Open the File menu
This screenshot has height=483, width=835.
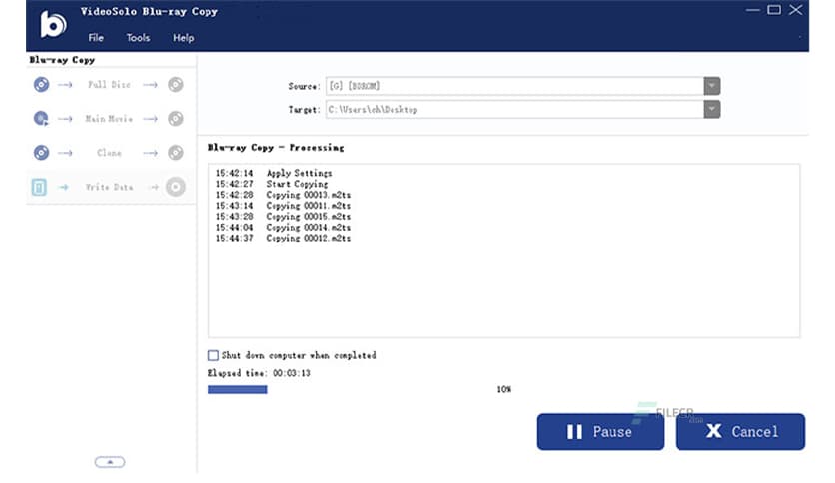point(96,38)
